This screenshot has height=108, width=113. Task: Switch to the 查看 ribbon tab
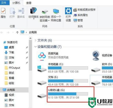29,3
